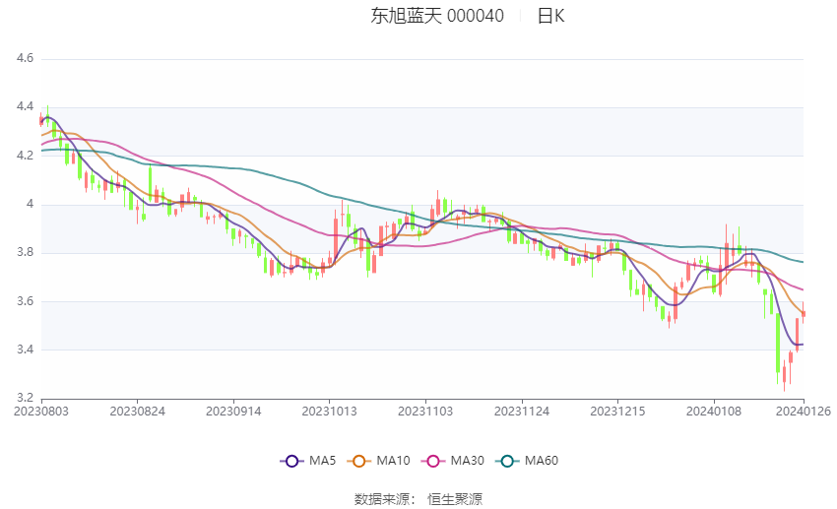837x509 pixels.
Task: Toggle the MA30 legend series
Action: click(453, 461)
